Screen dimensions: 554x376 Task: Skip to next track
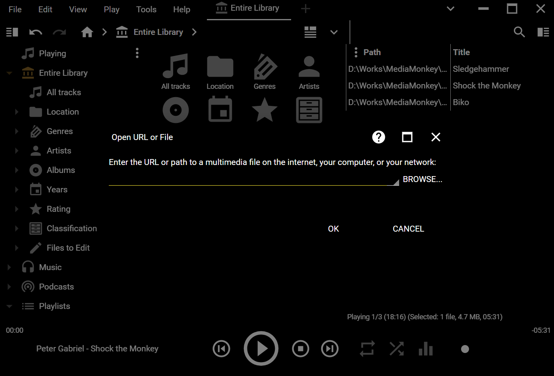pyautogui.click(x=330, y=349)
